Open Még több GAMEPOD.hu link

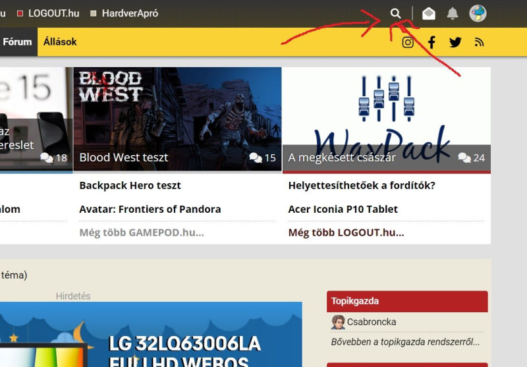142,233
